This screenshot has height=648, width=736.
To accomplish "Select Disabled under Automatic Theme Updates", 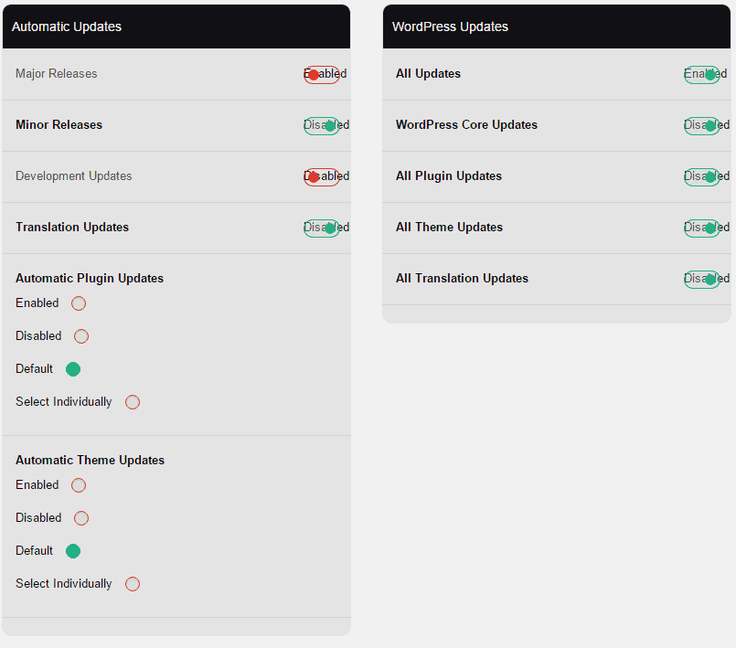I will pos(81,518).
